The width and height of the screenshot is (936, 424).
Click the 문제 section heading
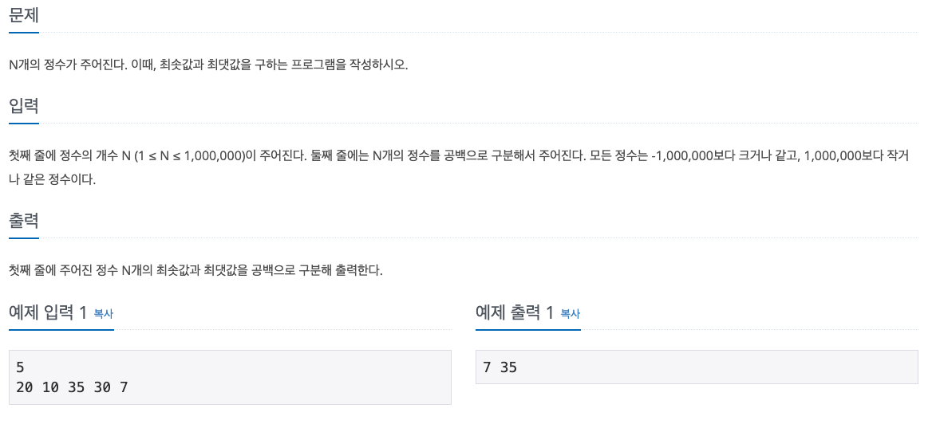coord(24,14)
